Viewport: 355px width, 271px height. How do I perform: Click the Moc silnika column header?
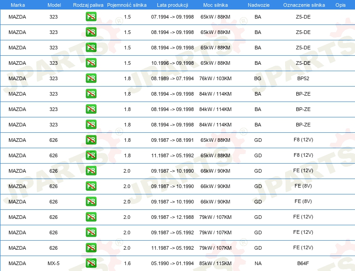(215, 5)
